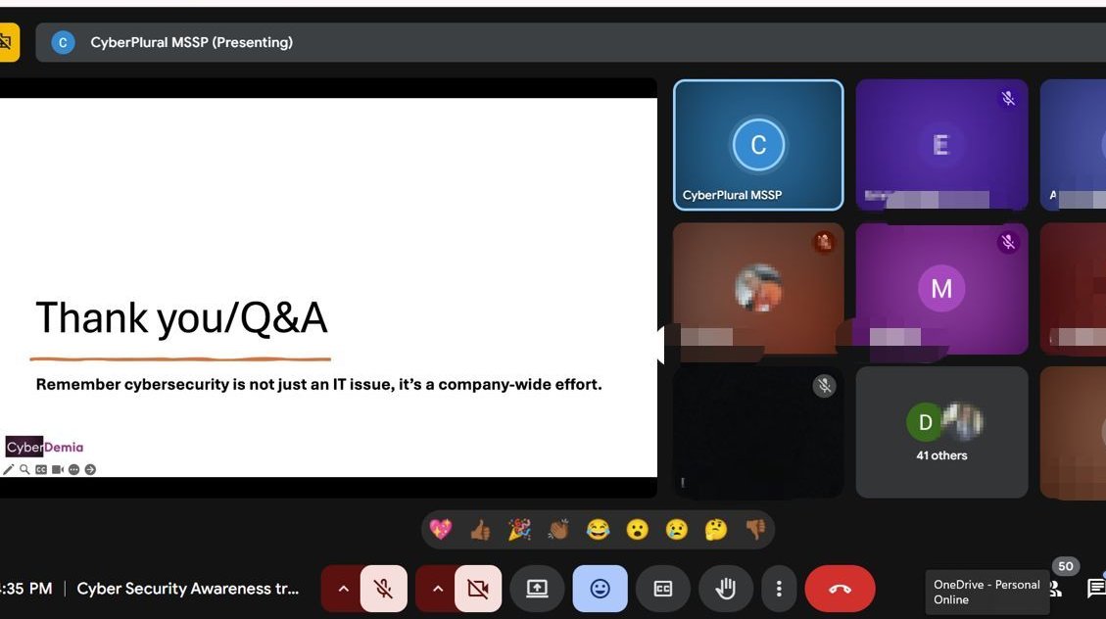Send the party popper reaction

click(520, 530)
